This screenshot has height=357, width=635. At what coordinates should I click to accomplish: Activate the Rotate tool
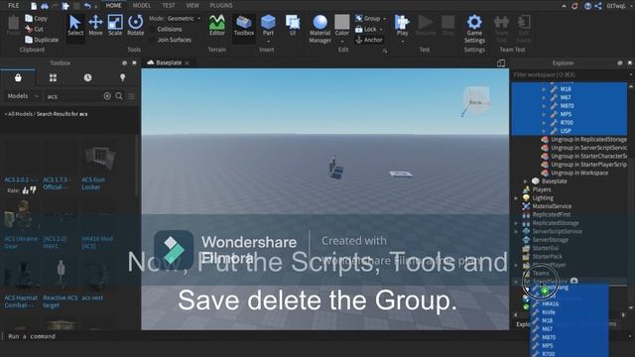coord(135,26)
